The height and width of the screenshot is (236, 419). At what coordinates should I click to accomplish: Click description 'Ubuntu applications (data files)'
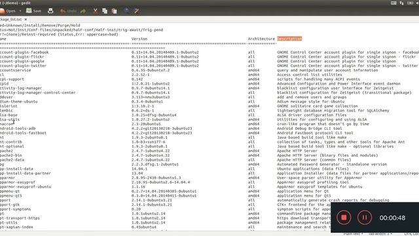pyautogui.click(x=313, y=169)
